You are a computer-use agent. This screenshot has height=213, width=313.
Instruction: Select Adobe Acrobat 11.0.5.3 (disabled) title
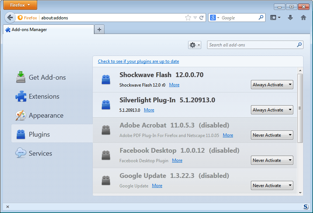[174, 125]
